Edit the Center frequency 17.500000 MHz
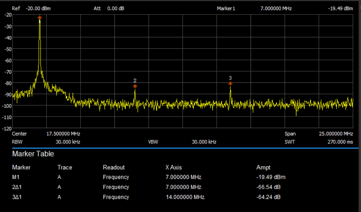The width and height of the screenshot is (361, 212). (x=63, y=134)
